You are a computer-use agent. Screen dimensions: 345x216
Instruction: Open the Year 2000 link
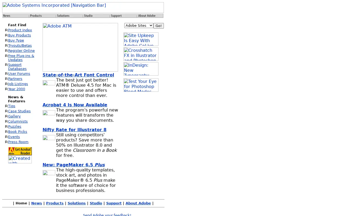(x=16, y=89)
